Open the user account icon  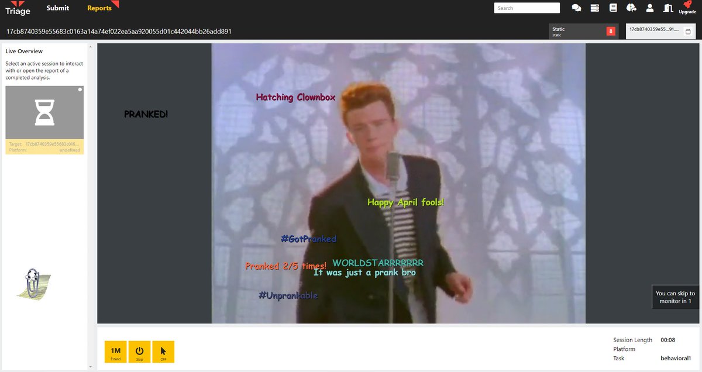point(650,8)
